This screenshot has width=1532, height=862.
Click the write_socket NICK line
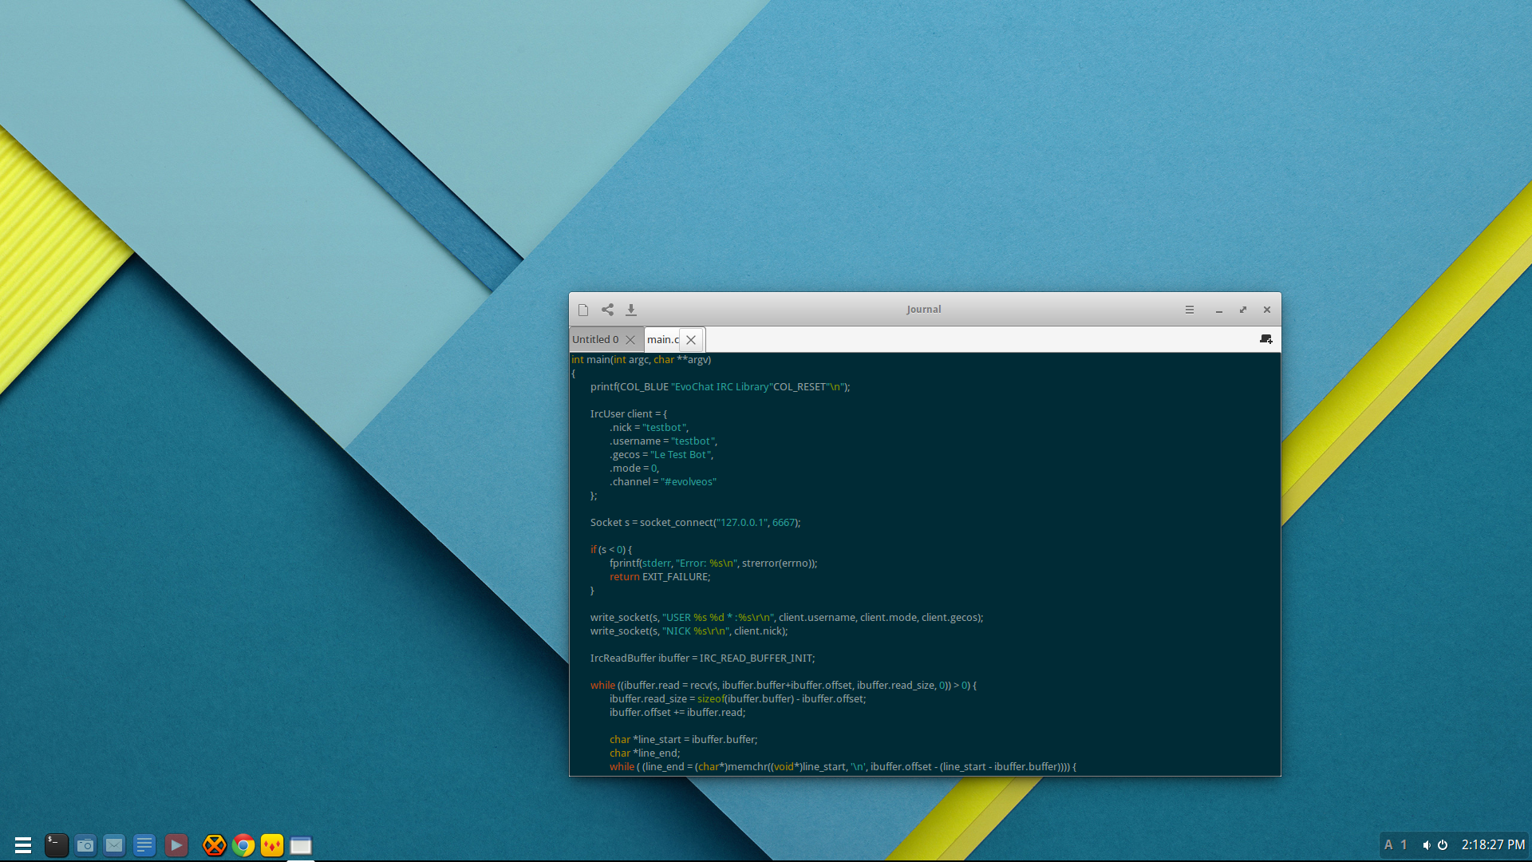pos(689,631)
